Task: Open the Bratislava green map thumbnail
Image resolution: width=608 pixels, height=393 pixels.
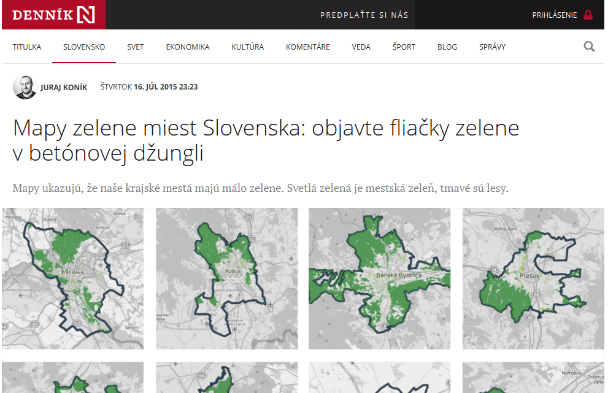Action: [72, 279]
